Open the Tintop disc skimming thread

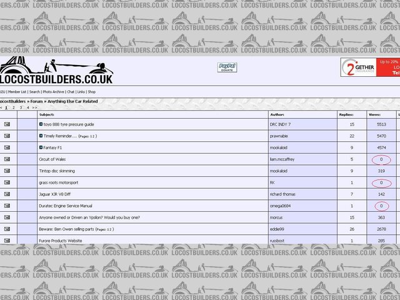pos(58,171)
